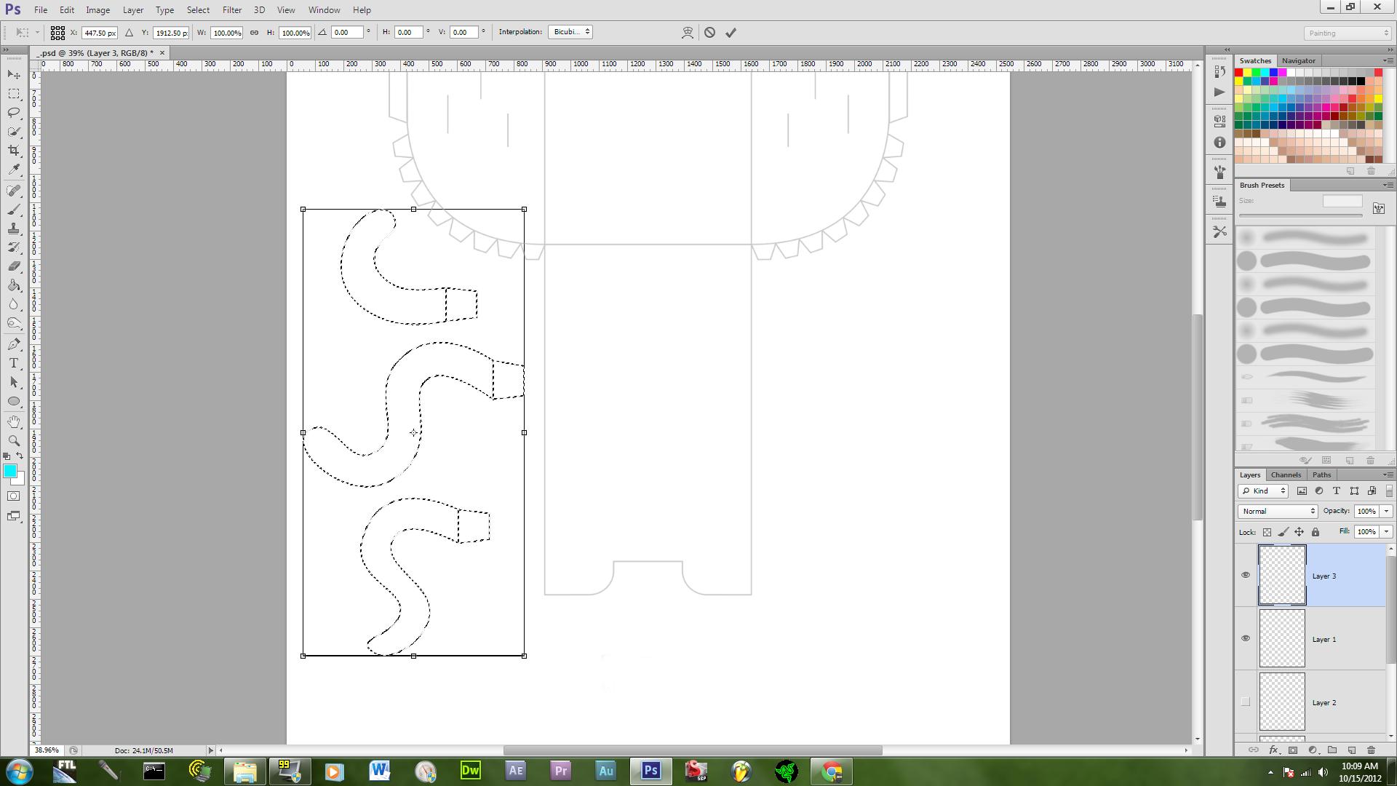Hide Layer 3 visibility eye
Viewport: 1397px width, 786px height.
click(1245, 575)
